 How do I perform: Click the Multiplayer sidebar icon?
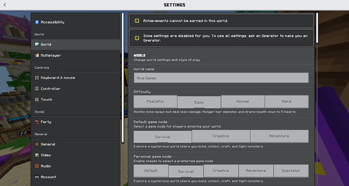click(x=37, y=55)
